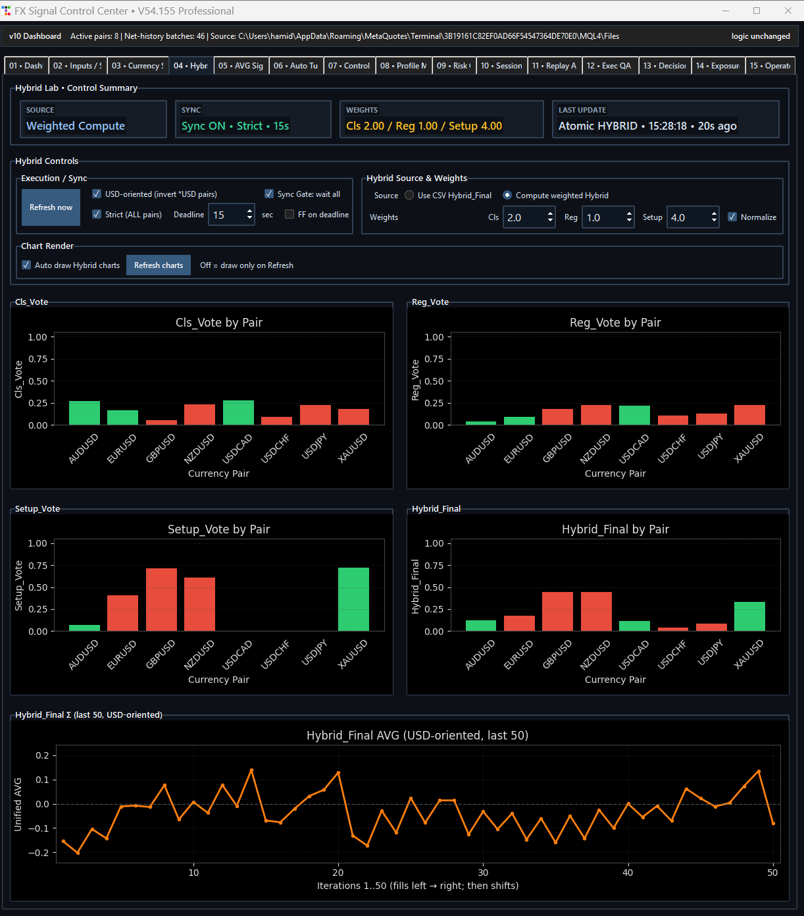Increase the Cls weight value
The image size is (804, 916).
(550, 213)
